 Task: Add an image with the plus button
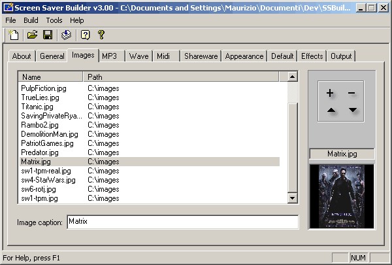330,93
